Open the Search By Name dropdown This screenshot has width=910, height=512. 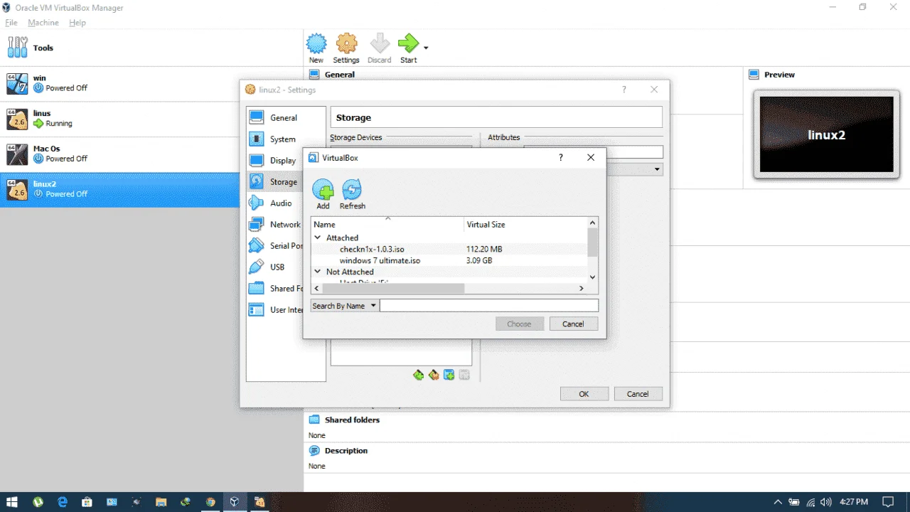click(x=345, y=306)
